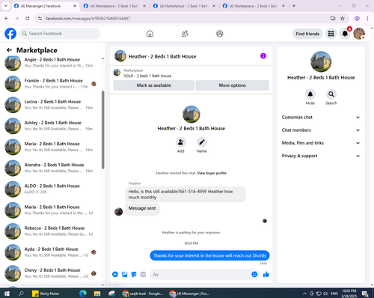This screenshot has width=374, height=298.
Task: Open Ashley 2 Beds 1 Bath conversation
Action: click(51, 126)
